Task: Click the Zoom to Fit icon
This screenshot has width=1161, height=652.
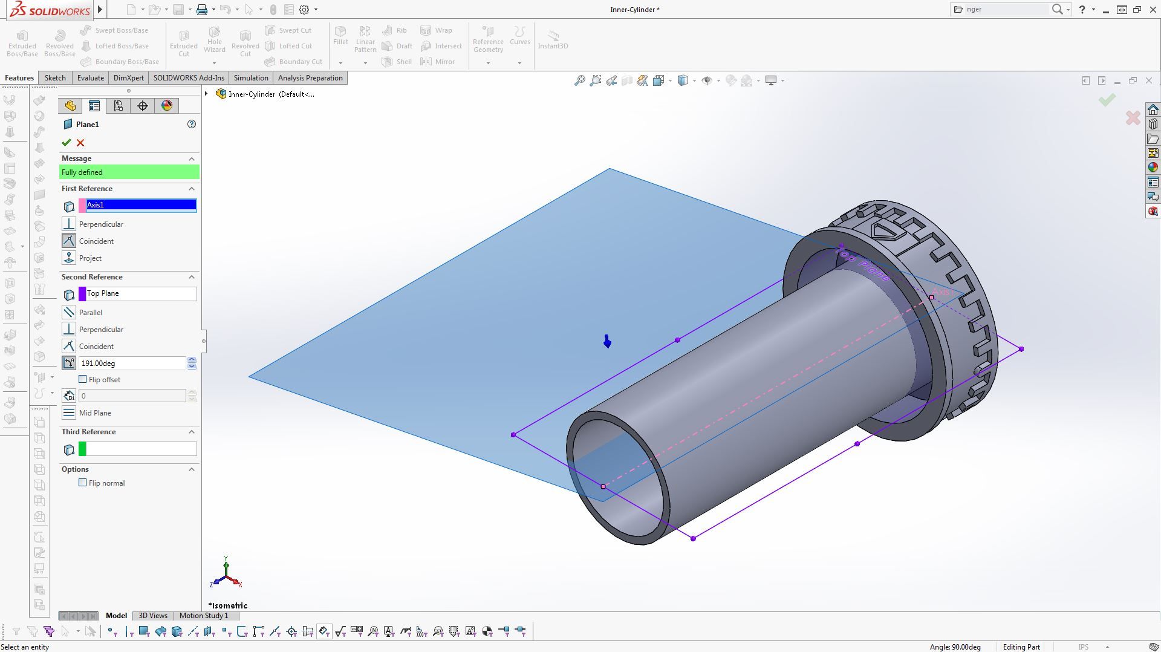Action: 579,80
